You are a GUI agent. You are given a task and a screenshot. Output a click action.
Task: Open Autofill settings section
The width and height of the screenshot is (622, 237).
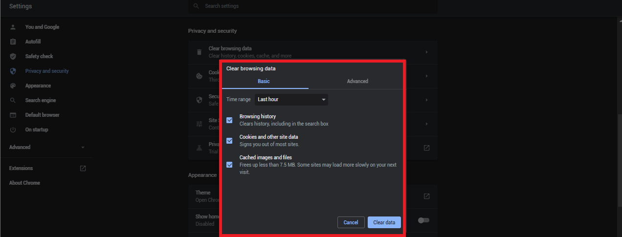click(33, 42)
